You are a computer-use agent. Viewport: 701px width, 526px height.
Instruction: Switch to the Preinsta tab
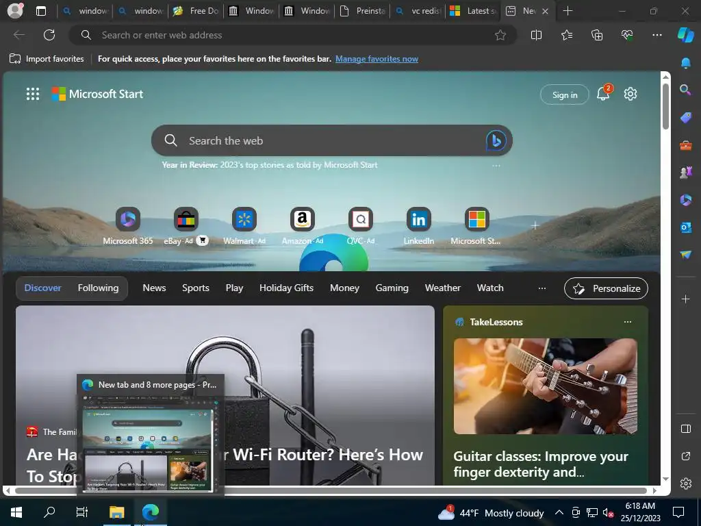pyautogui.click(x=363, y=11)
